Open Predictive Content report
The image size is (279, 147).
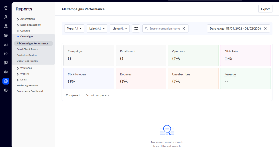coord(27,55)
